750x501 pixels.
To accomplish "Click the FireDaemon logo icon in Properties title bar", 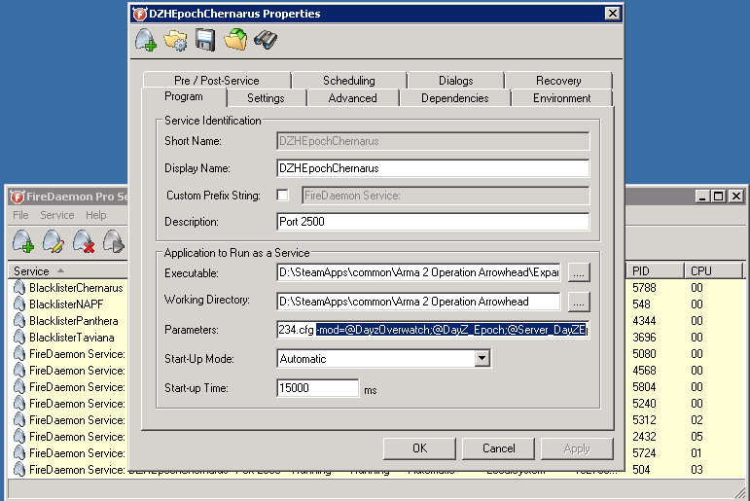I will tap(139, 14).
